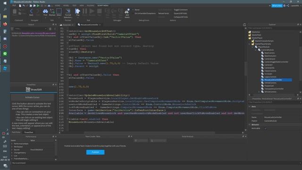Screen dimensions: 302x170
Task: Switch to TEST ribbon tab
Action: click(75, 6)
